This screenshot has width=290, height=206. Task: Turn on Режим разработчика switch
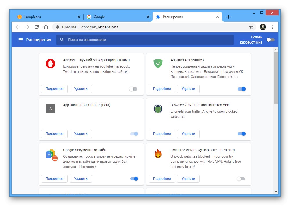[x=270, y=40]
